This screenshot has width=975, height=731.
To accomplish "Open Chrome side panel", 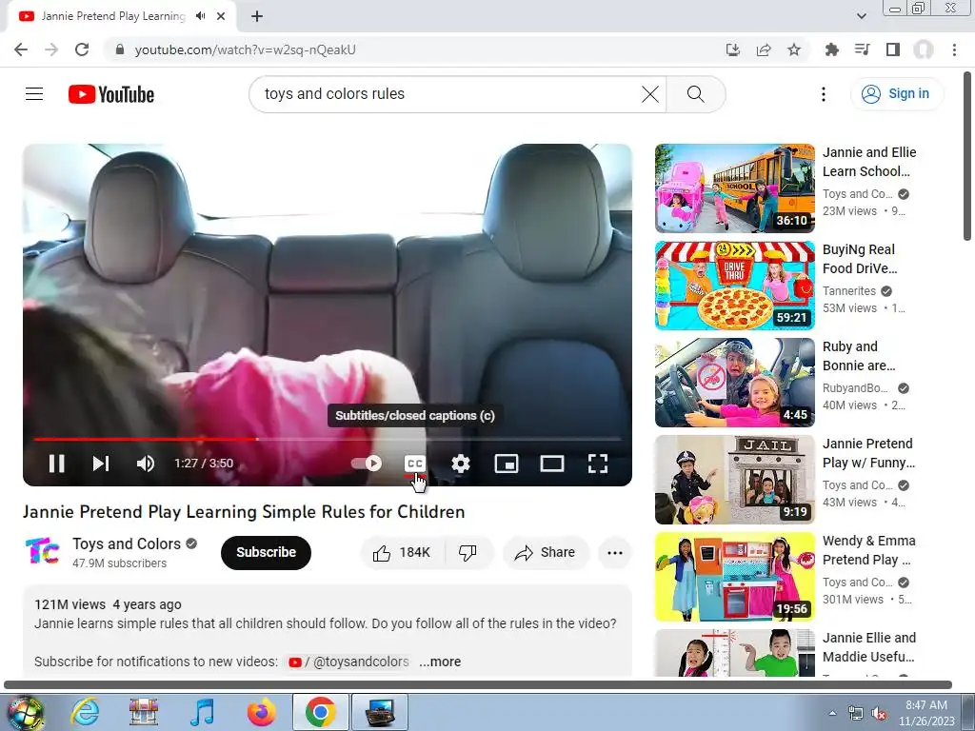I will [893, 49].
